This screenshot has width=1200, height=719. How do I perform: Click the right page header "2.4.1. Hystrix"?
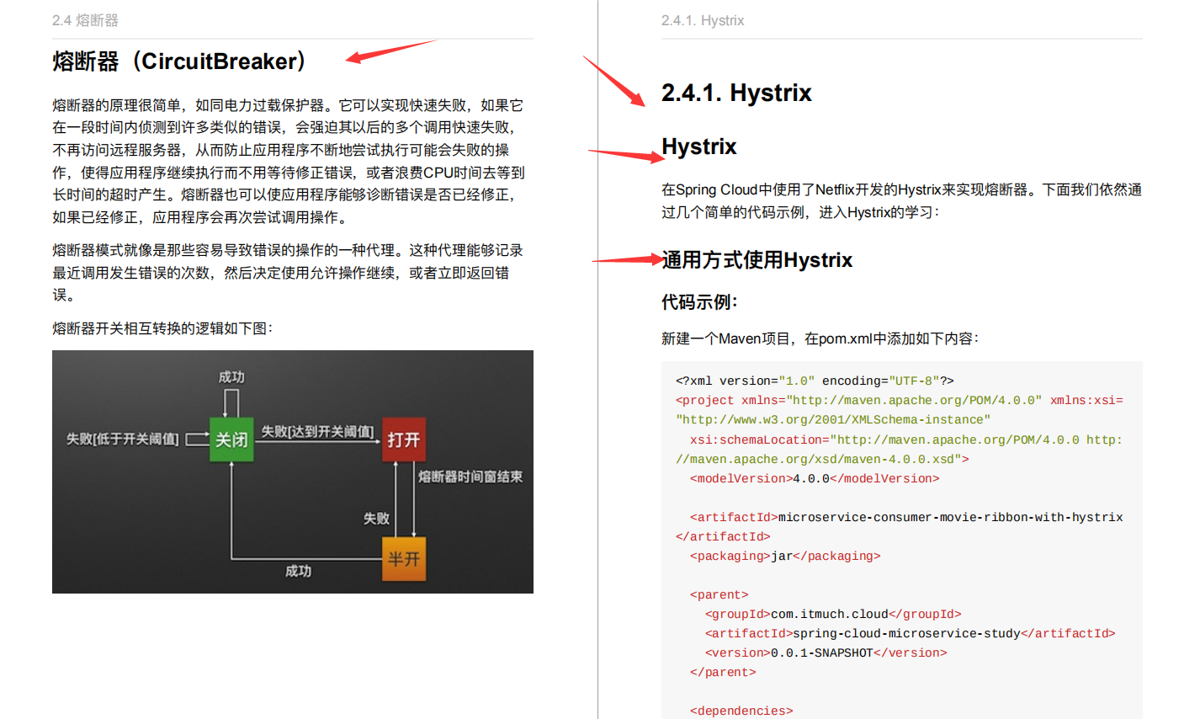point(703,20)
